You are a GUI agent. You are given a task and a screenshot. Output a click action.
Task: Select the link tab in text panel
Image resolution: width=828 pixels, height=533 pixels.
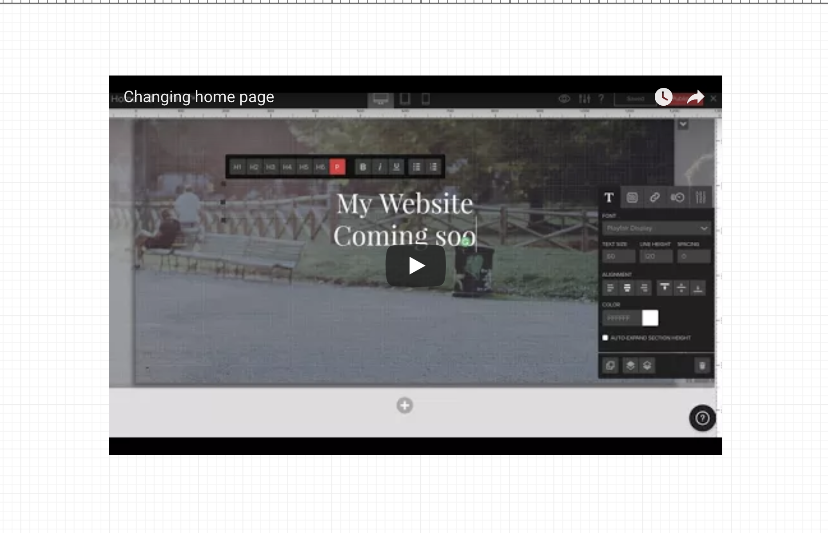pyautogui.click(x=655, y=198)
